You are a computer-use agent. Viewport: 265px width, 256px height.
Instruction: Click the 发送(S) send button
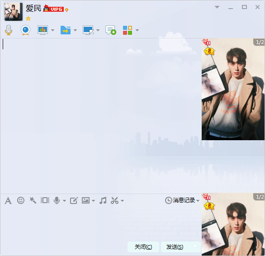tap(175, 247)
